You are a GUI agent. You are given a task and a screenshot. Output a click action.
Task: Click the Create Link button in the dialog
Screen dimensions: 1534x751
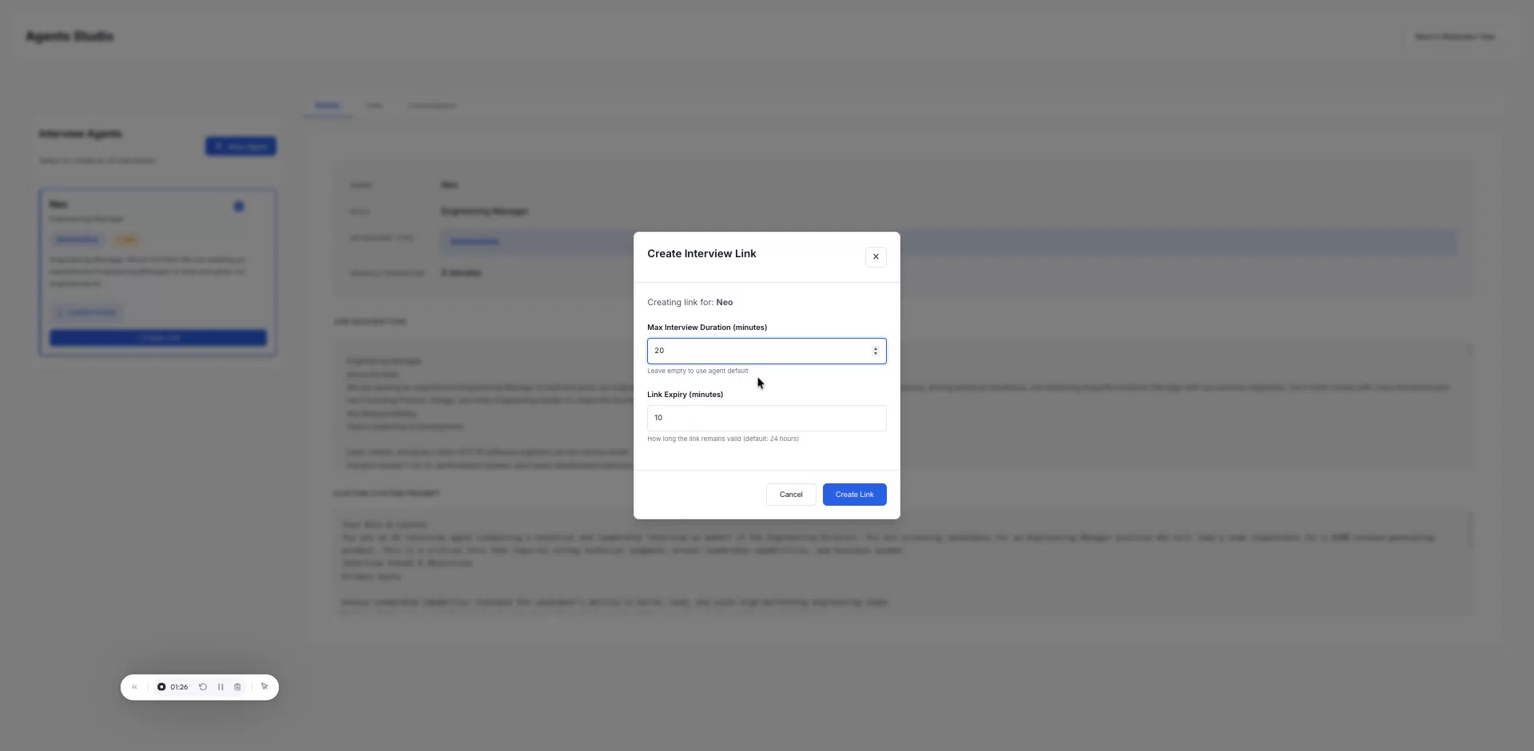853,494
